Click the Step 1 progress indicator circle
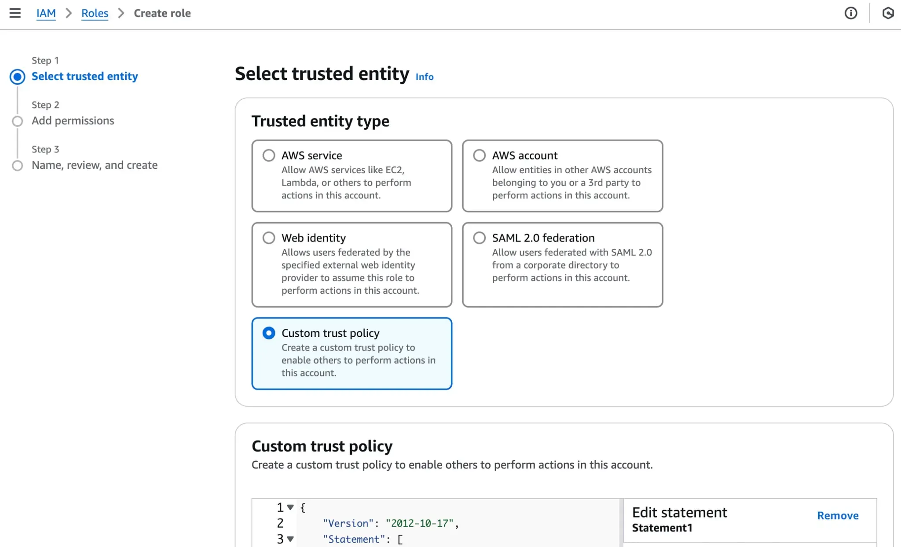The width and height of the screenshot is (901, 547). tap(18, 77)
